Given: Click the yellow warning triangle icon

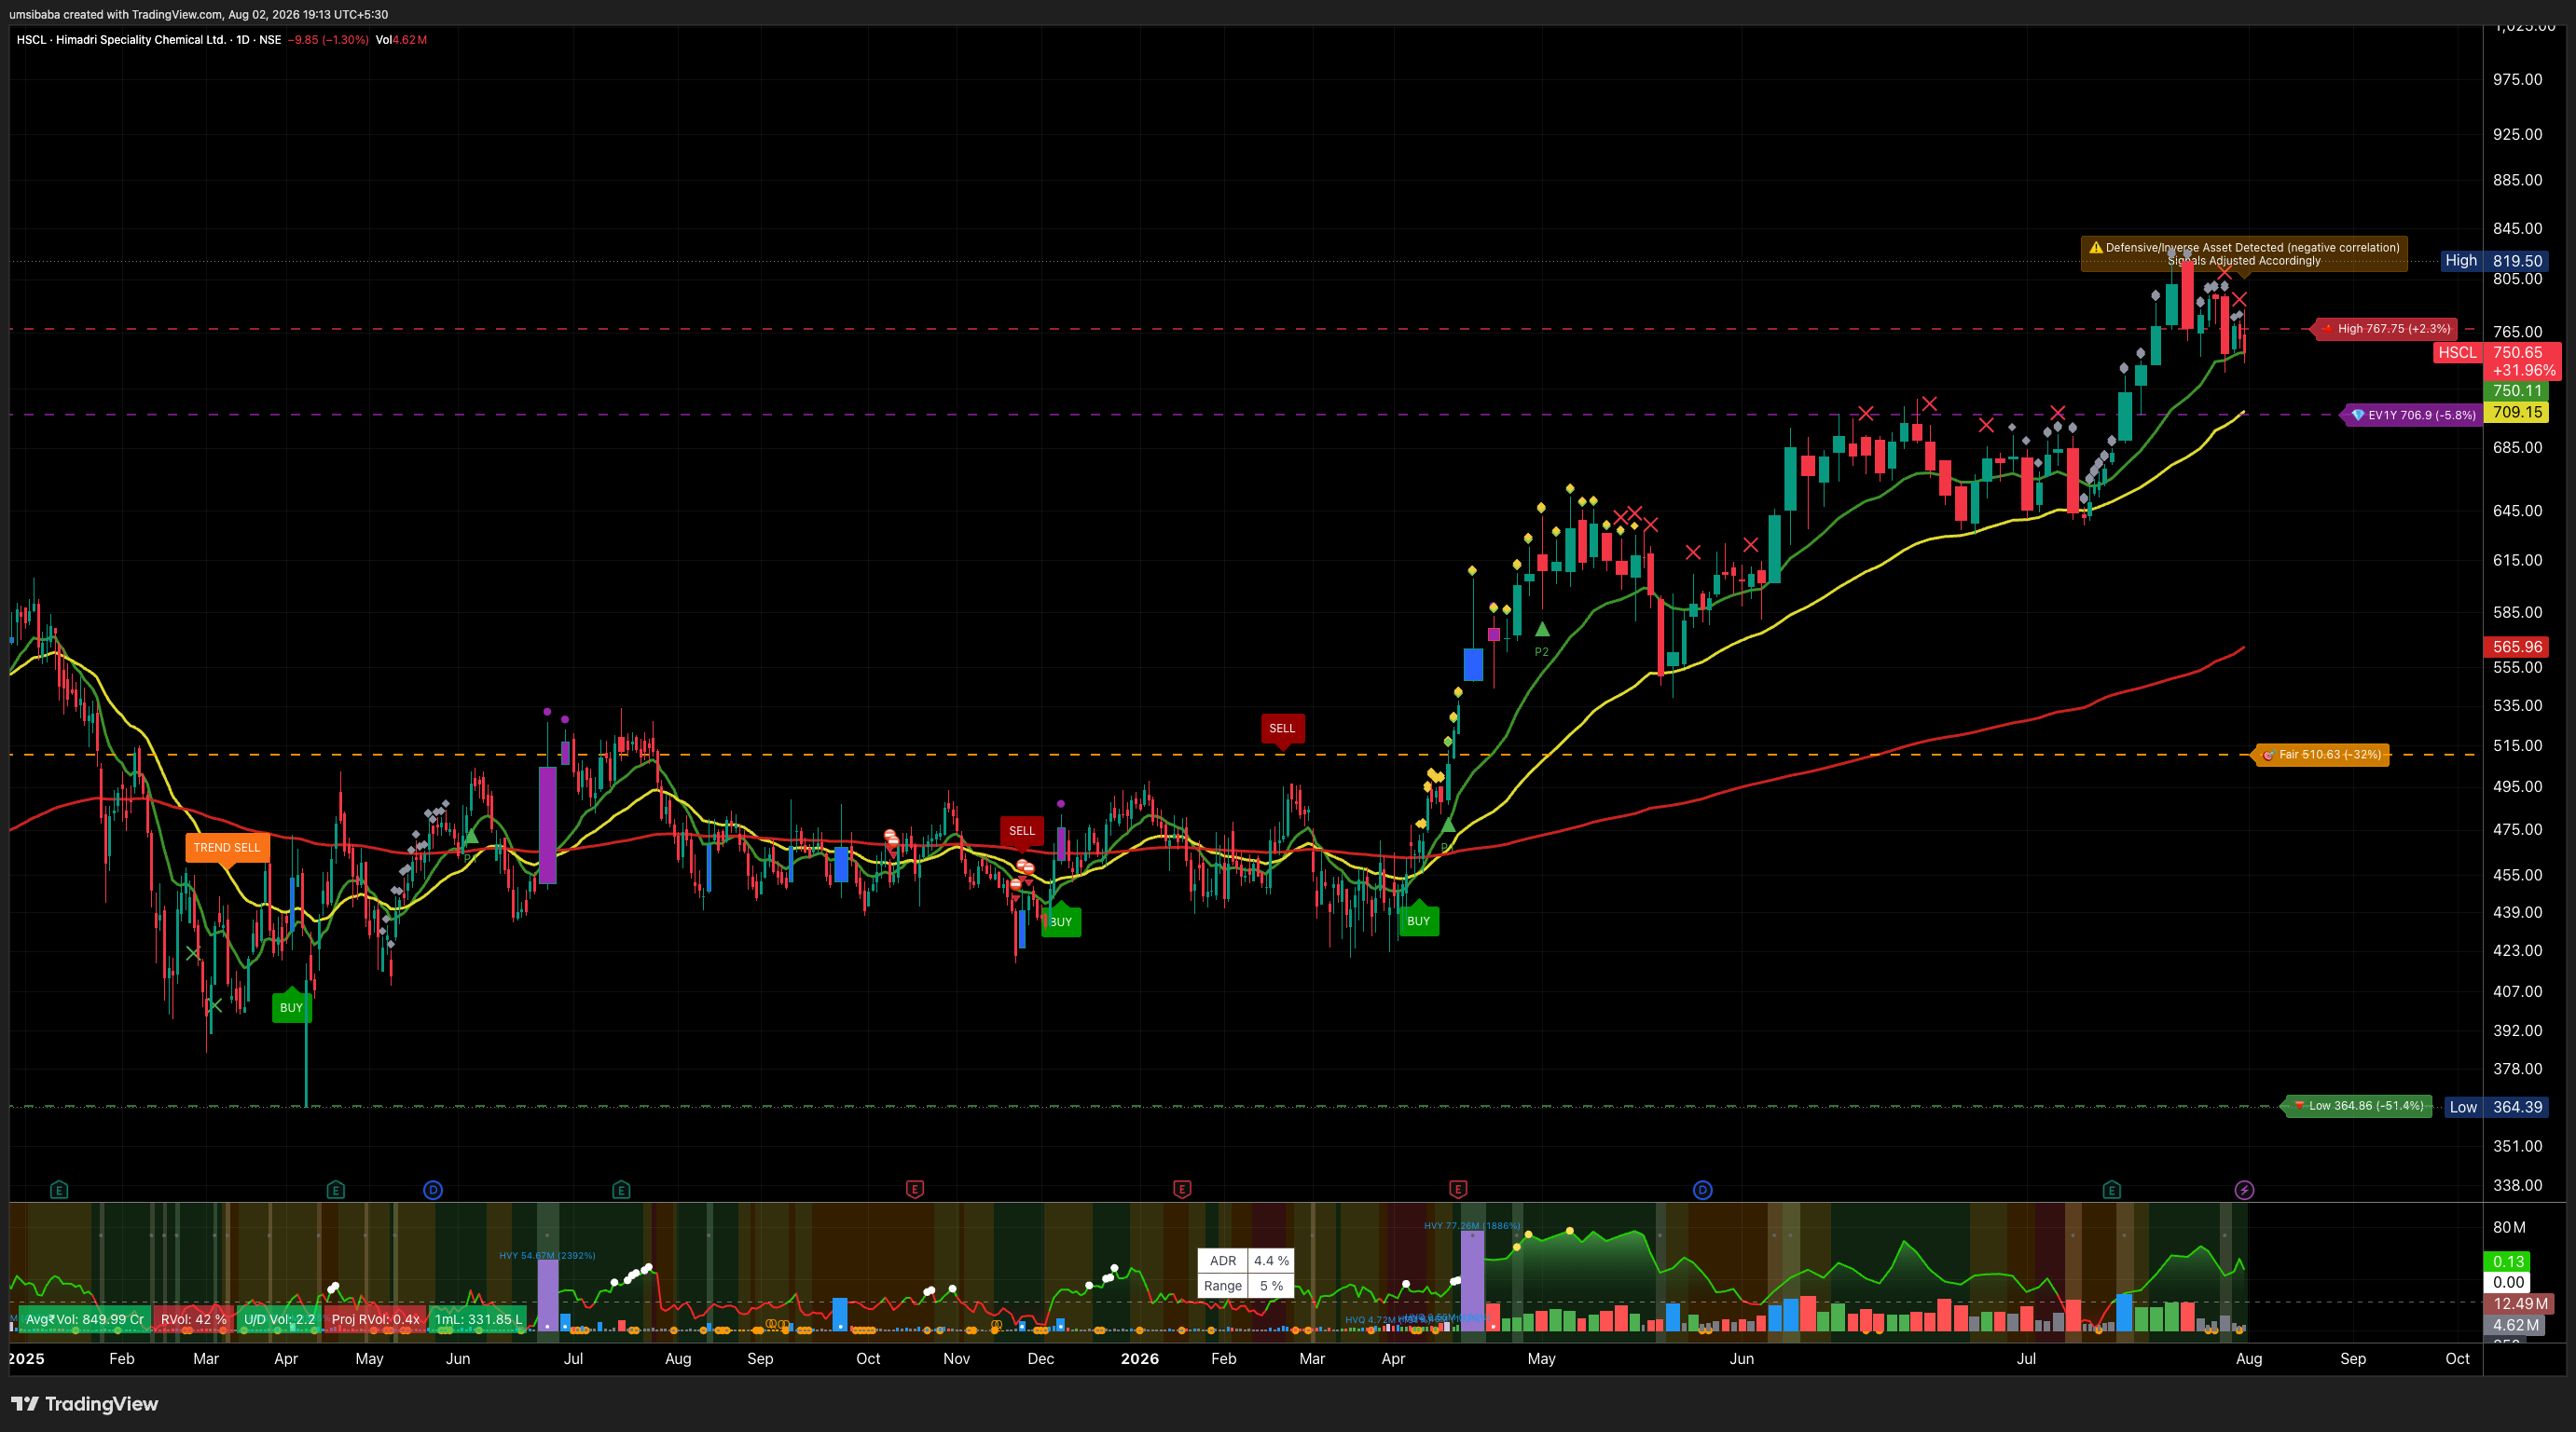Looking at the screenshot, I should [2095, 247].
